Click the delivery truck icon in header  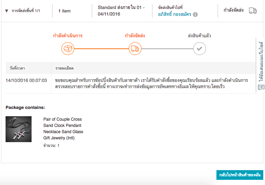point(253,11)
